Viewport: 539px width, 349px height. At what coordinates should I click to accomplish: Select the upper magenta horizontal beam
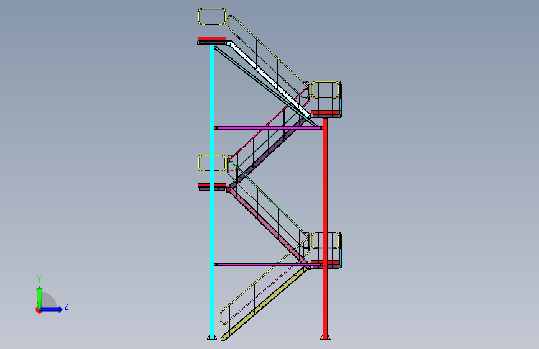268,128
